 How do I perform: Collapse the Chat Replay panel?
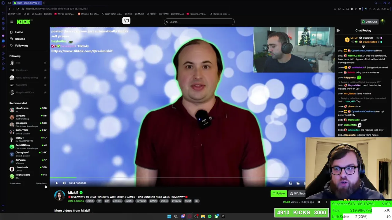click(338, 31)
